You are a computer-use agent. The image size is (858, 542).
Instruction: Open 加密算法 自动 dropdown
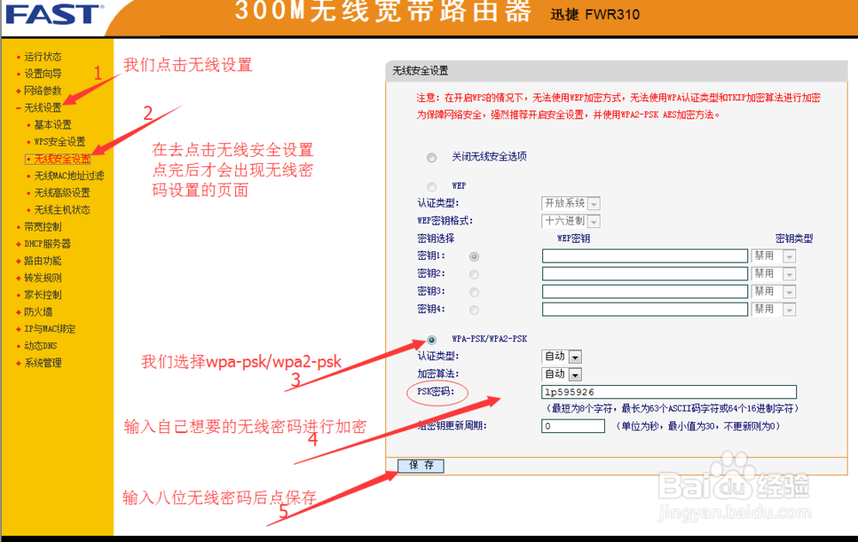pyautogui.click(x=561, y=374)
